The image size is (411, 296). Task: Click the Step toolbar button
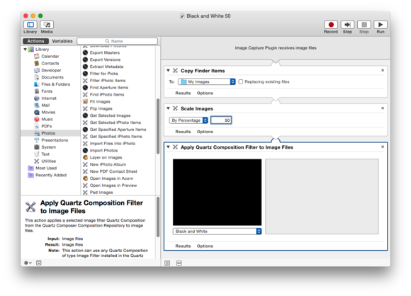coord(347,25)
